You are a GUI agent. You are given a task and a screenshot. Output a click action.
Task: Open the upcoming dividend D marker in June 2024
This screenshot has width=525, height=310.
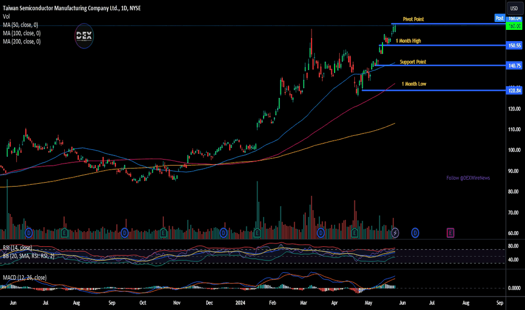pos(415,233)
